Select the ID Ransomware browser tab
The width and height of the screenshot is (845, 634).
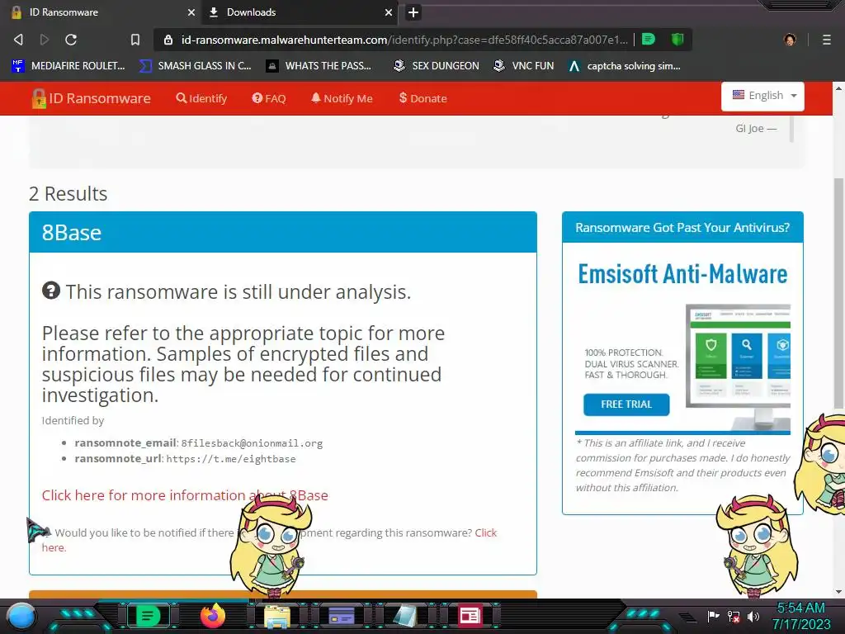pyautogui.click(x=102, y=12)
